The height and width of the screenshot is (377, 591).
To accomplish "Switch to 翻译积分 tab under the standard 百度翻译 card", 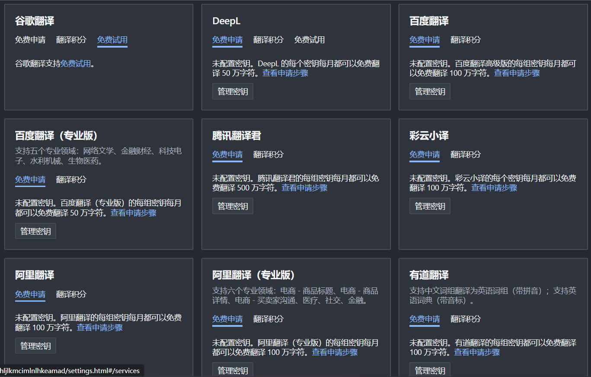I will (x=466, y=40).
